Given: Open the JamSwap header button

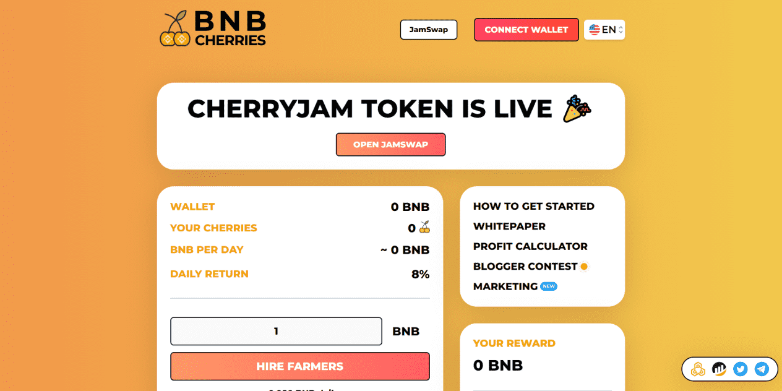Looking at the screenshot, I should tap(429, 30).
